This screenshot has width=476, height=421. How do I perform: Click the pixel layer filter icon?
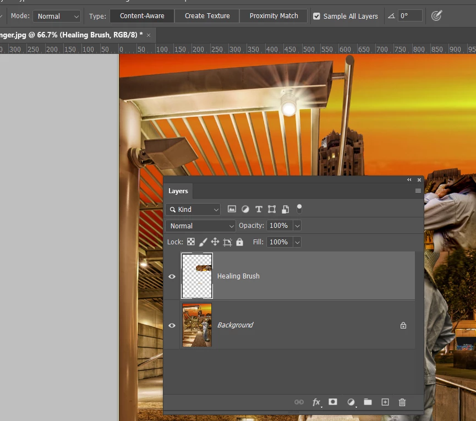click(x=232, y=209)
